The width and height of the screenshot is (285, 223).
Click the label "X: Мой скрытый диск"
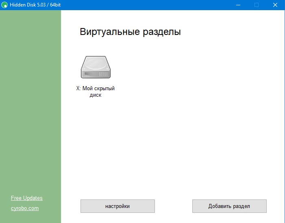click(96, 91)
